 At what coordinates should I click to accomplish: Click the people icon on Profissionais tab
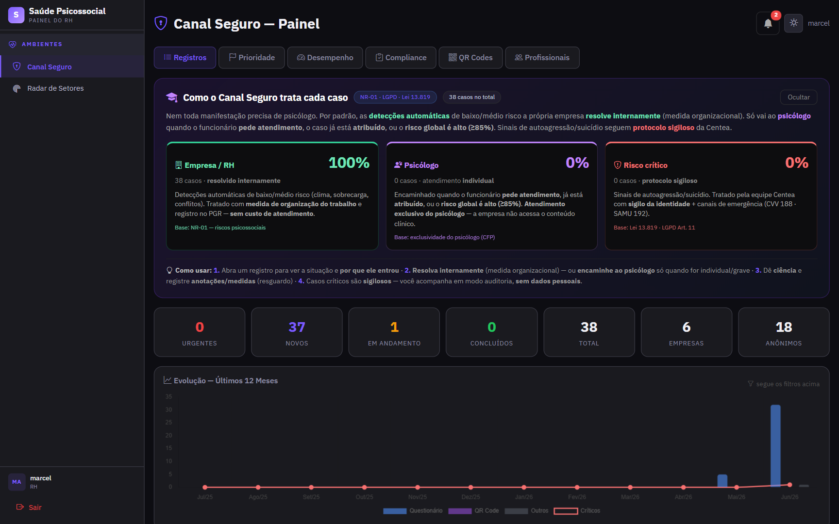(519, 57)
